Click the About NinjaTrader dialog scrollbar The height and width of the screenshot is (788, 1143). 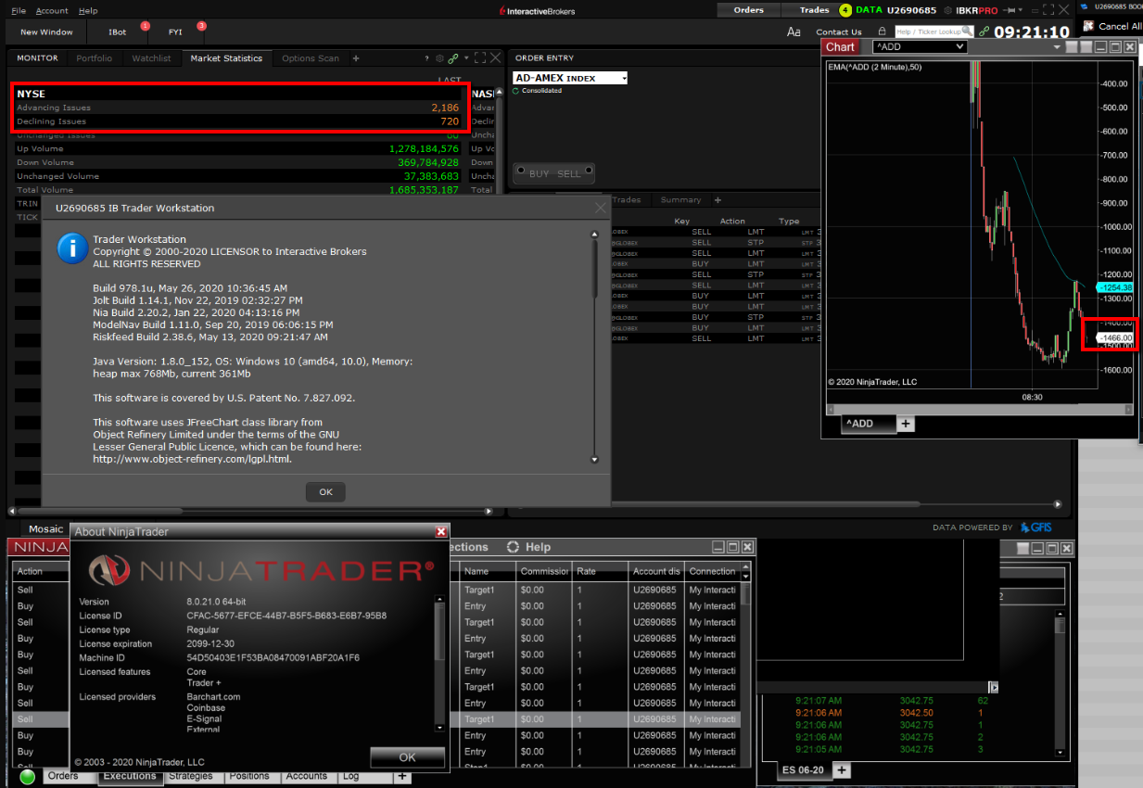tap(440, 664)
